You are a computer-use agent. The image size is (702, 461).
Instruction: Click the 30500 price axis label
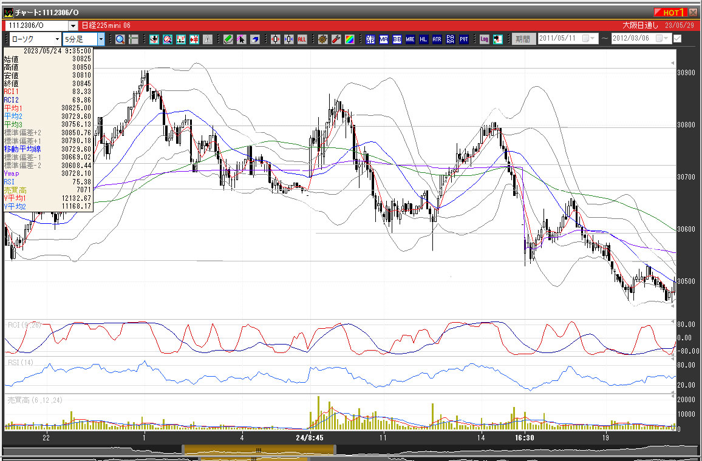(686, 281)
